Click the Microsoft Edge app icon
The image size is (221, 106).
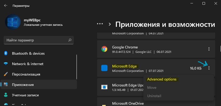point(104,68)
